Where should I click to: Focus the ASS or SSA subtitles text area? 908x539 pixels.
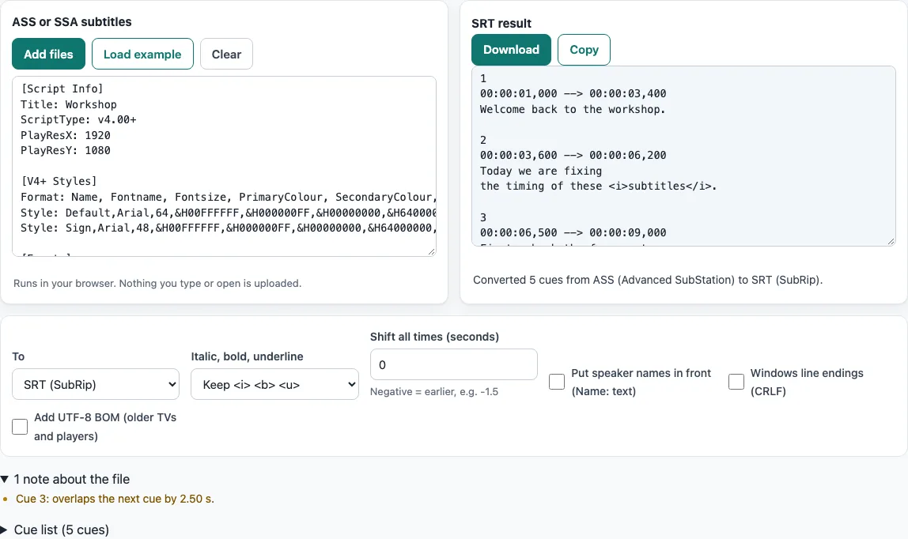[224, 166]
